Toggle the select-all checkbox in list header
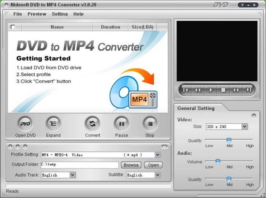Viewport: 266px width, 198px height. click(13, 27)
